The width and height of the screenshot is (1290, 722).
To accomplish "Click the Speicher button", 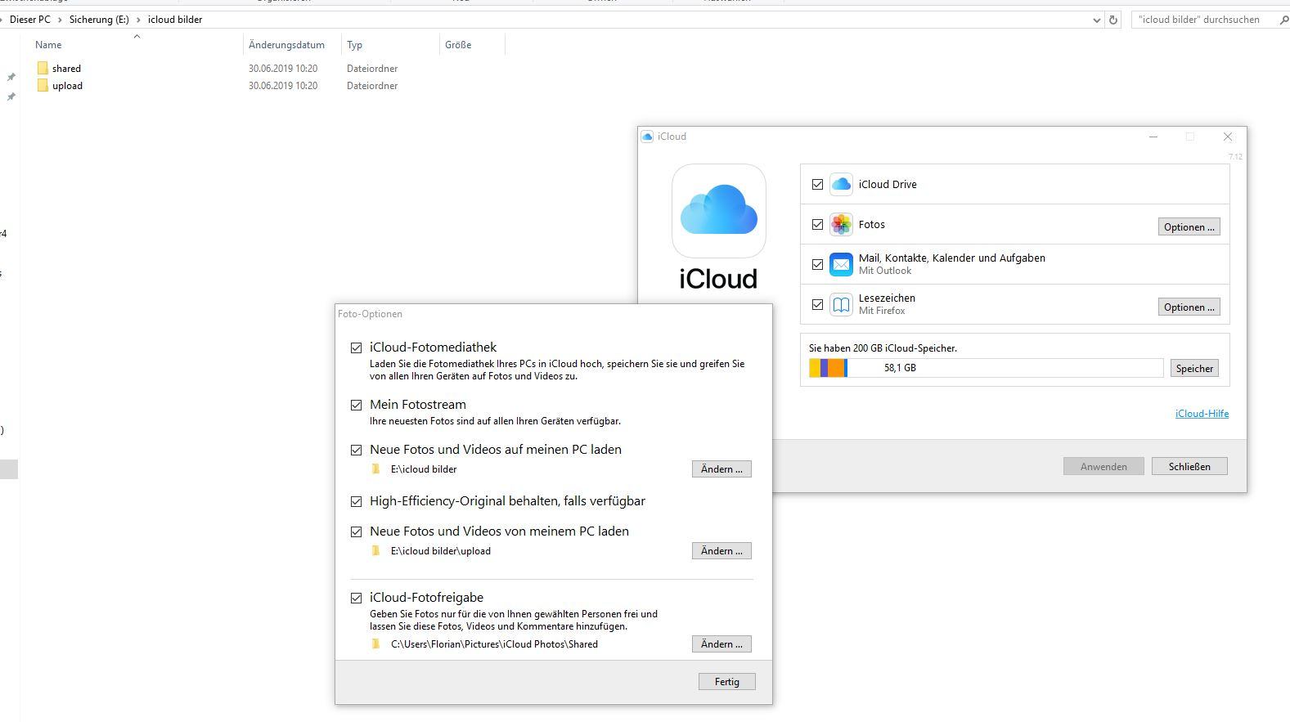I will click(x=1194, y=368).
